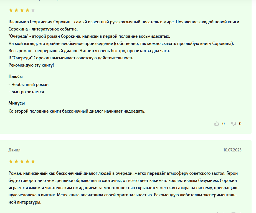Click the Минусы heading
256x213 pixels.
click(x=17, y=103)
